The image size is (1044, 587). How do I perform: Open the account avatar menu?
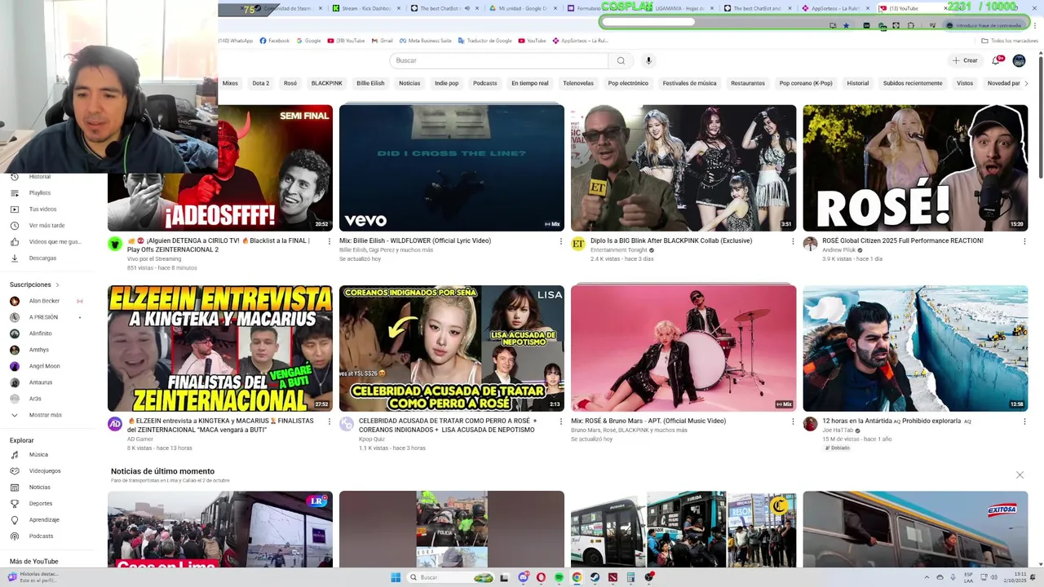(x=1019, y=60)
